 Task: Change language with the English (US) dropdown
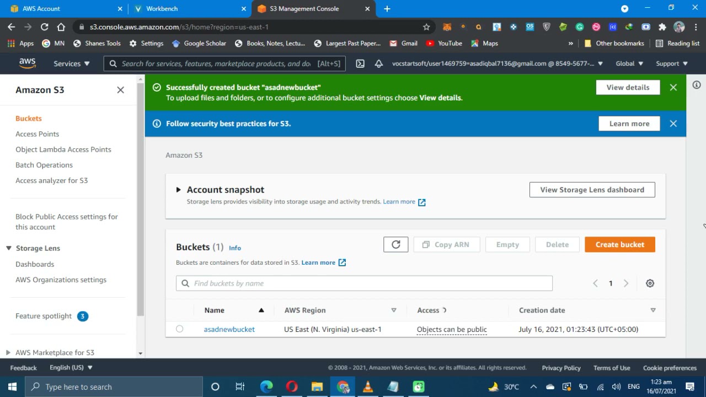click(71, 368)
